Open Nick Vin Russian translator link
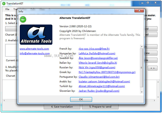 click(x=97, y=67)
